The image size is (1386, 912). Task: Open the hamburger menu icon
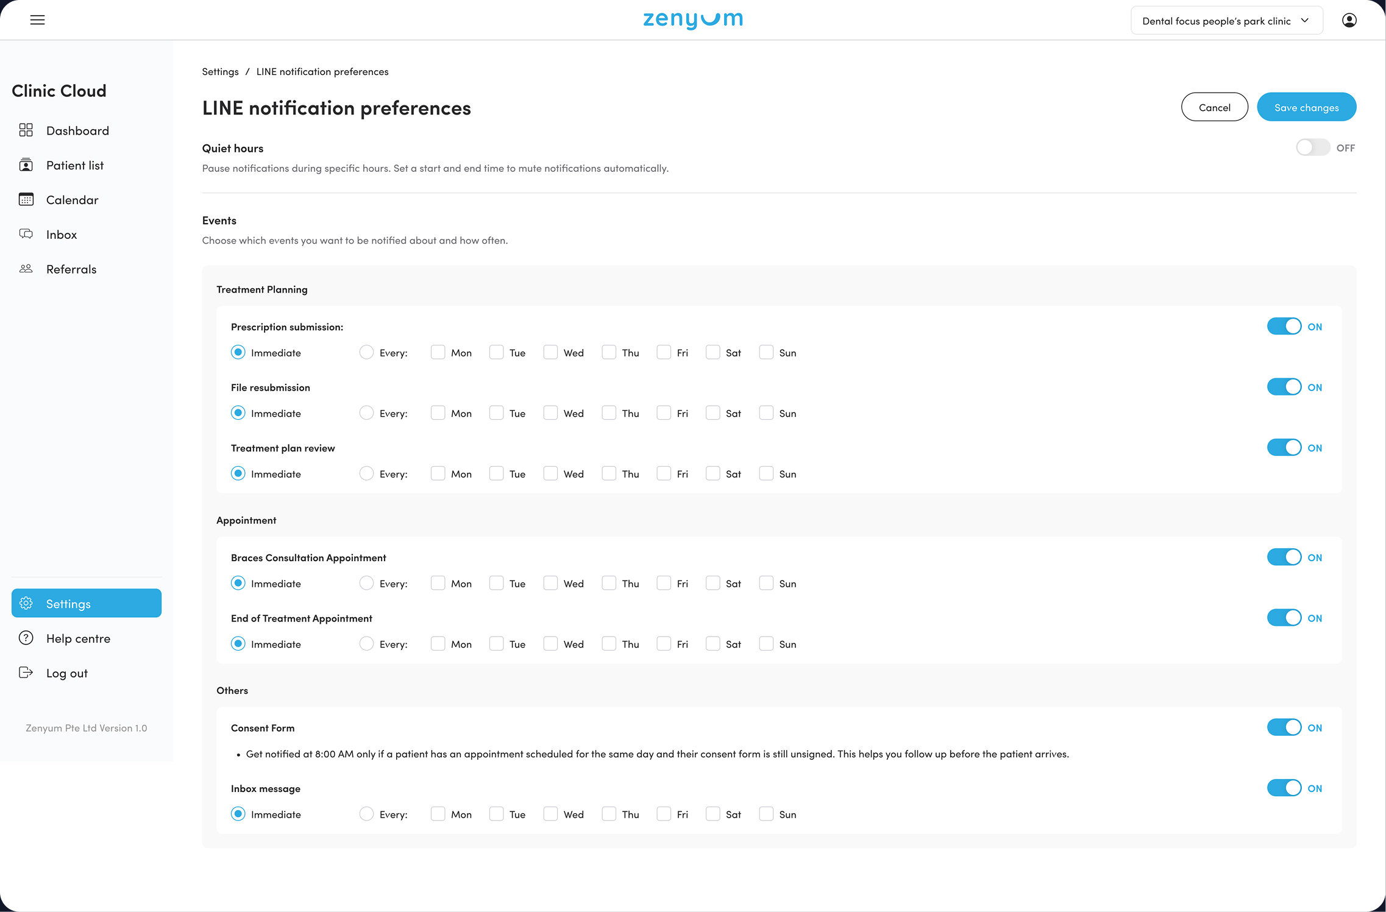(x=37, y=20)
